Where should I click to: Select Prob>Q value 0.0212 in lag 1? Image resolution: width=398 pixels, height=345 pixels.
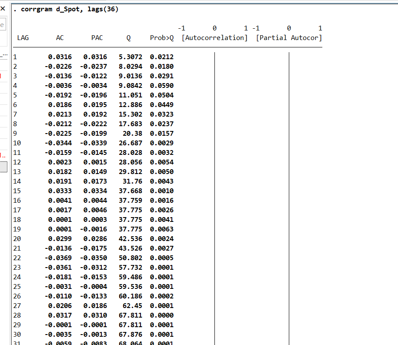162,57
